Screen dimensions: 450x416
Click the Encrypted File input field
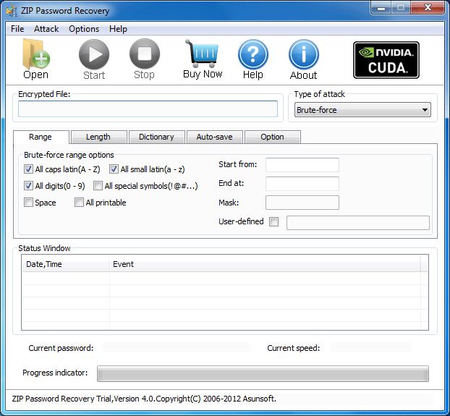pyautogui.click(x=148, y=109)
